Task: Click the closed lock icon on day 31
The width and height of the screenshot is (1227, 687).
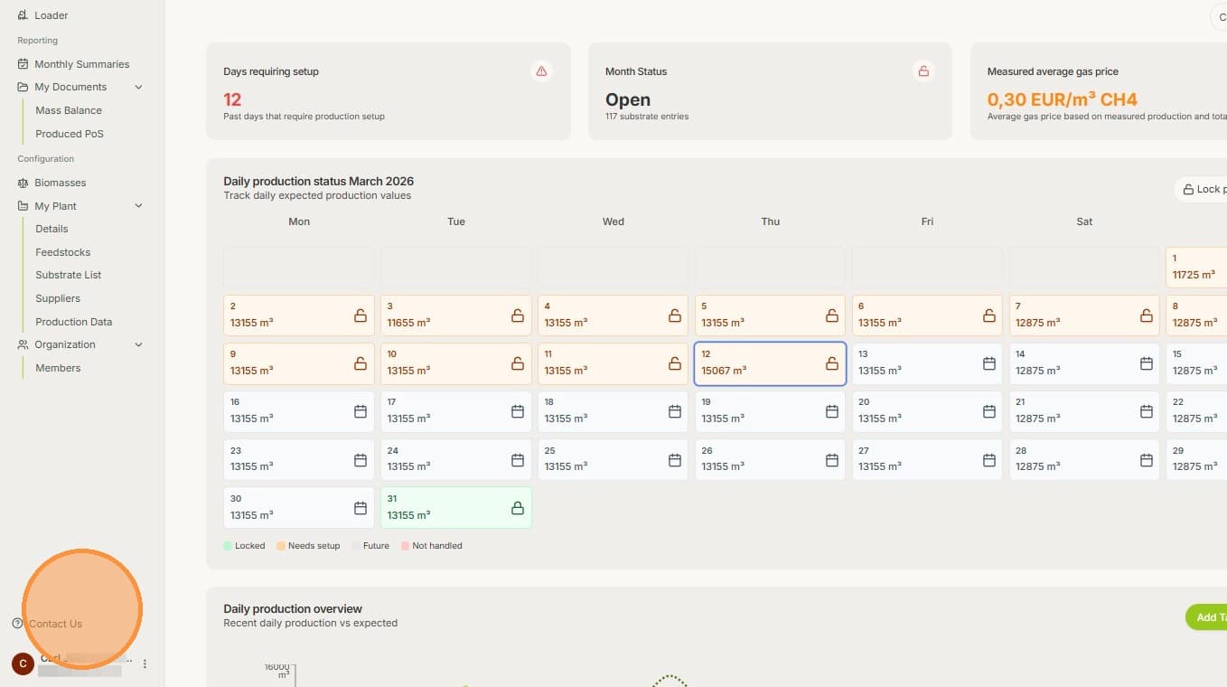Action: (518, 508)
